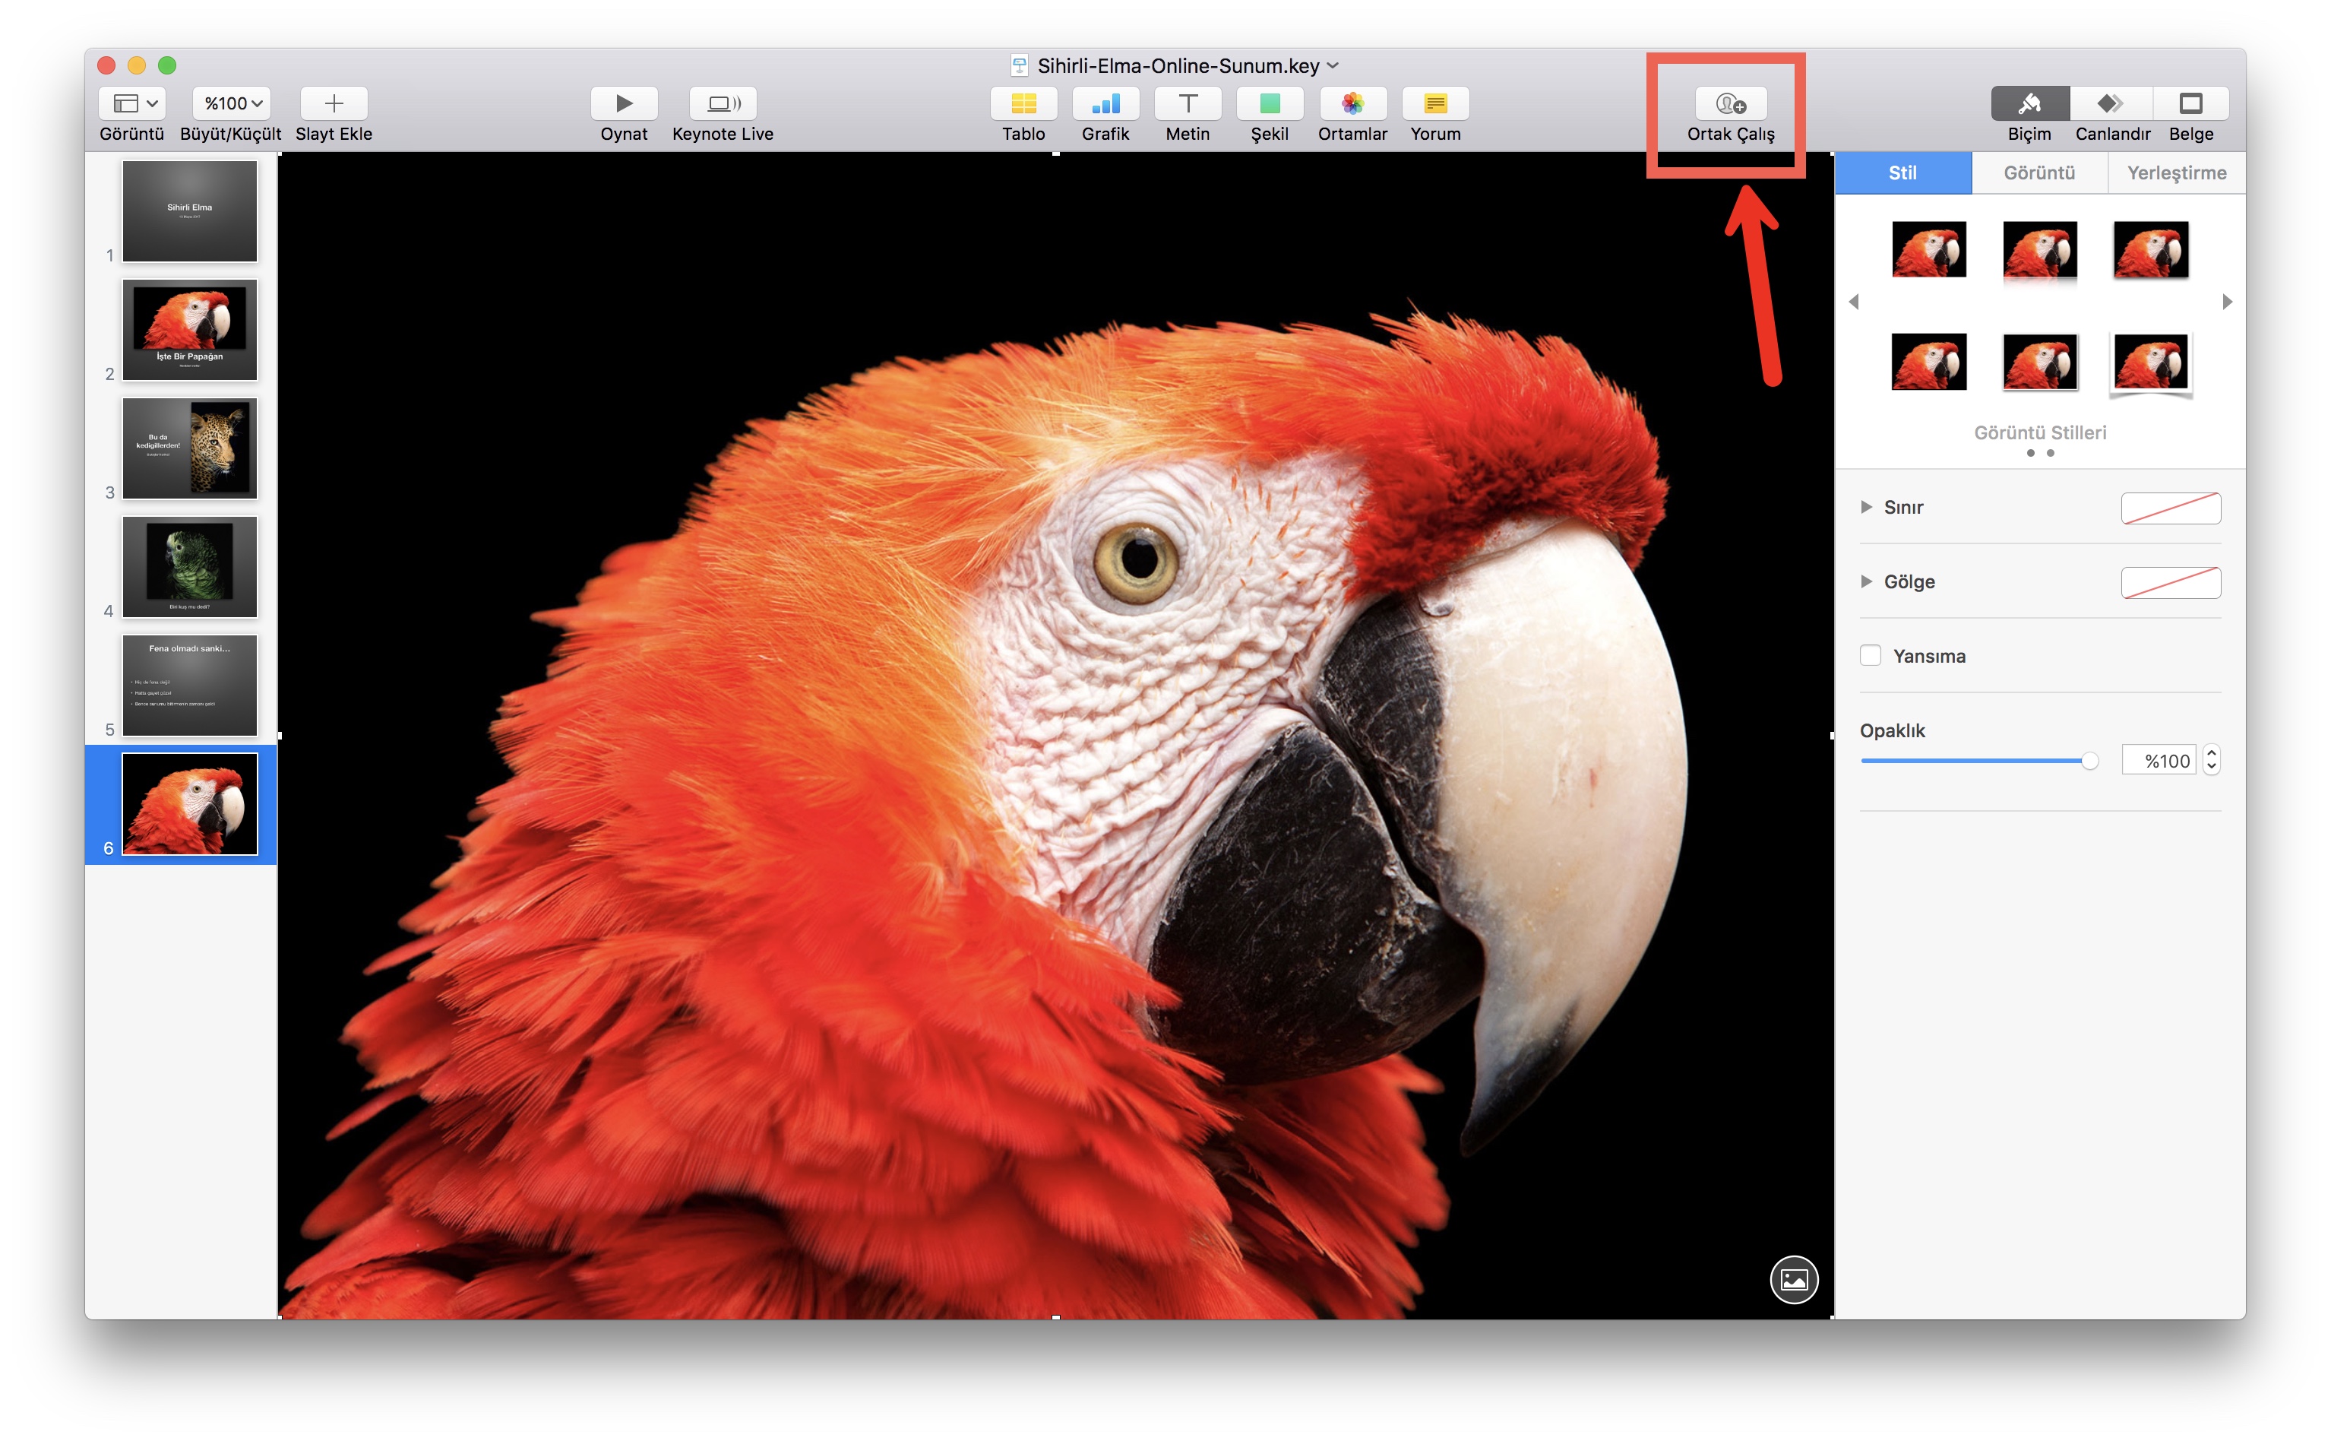2331x1441 pixels.
Task: Expand the Sınır disclosure triangle
Action: point(1866,507)
